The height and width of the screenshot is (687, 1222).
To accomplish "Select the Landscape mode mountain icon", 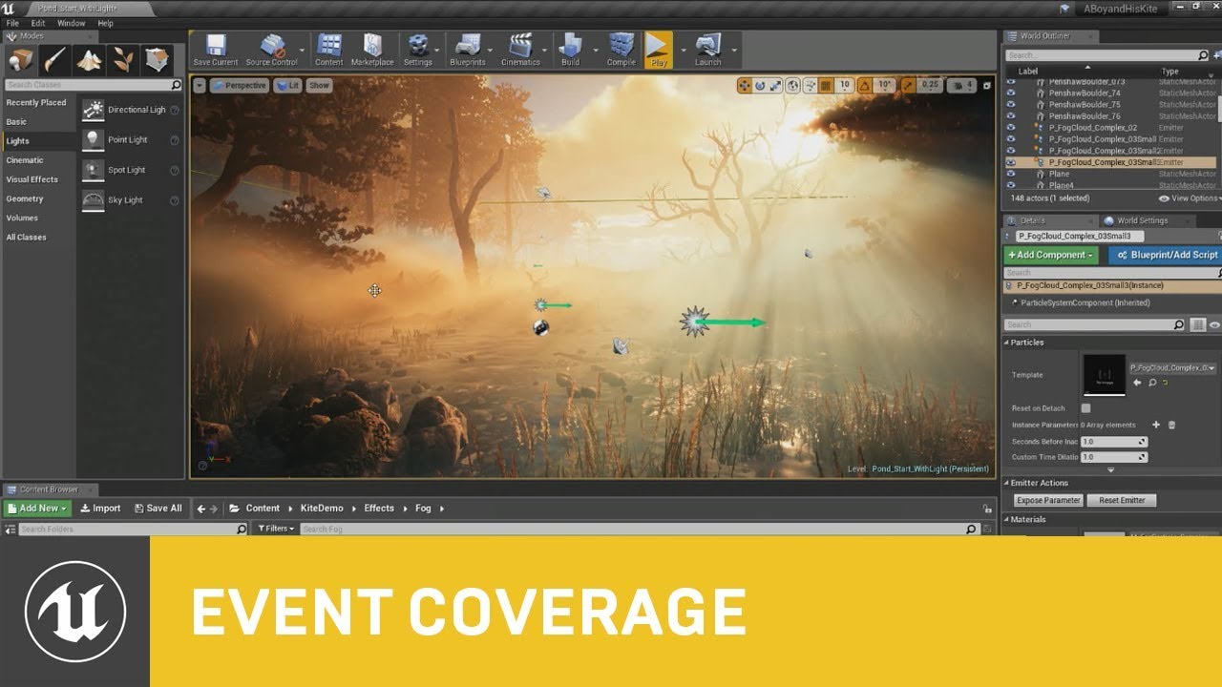I will tap(90, 60).
